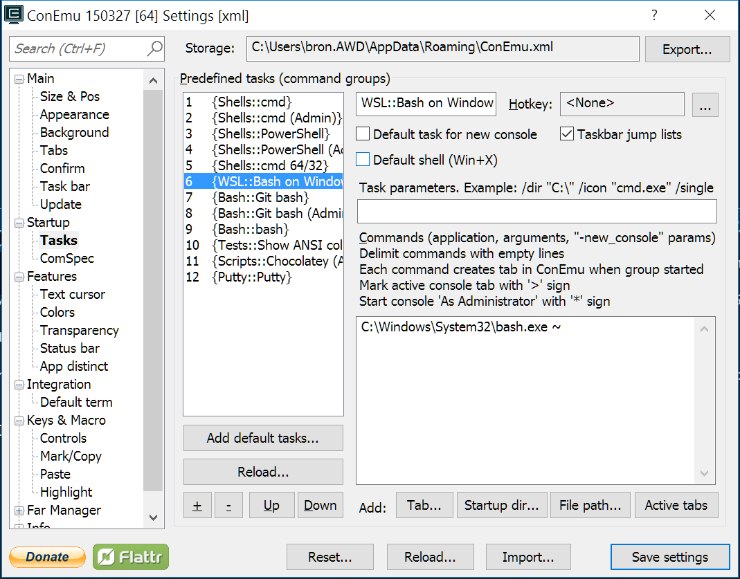The width and height of the screenshot is (740, 579).
Task: Click the Task parameters input field
Action: tap(537, 211)
